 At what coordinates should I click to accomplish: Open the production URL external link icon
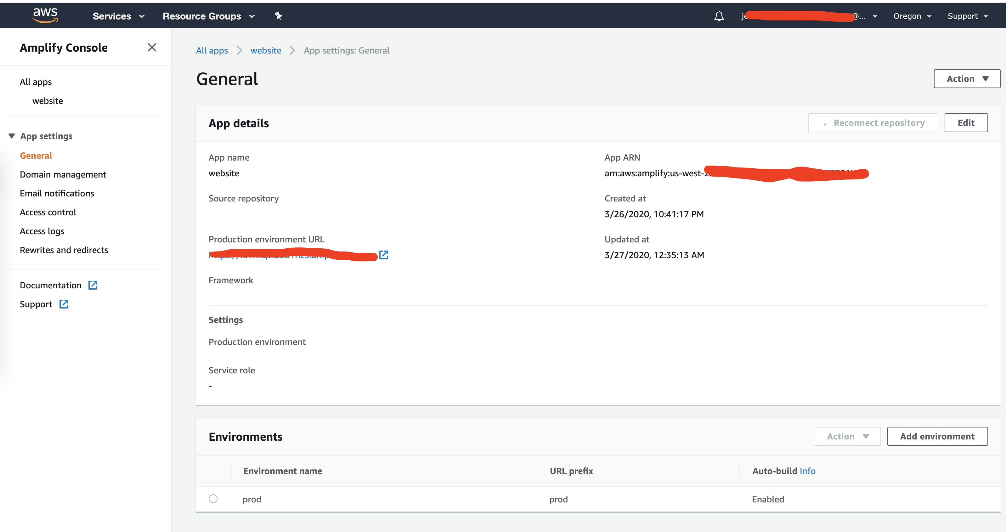384,255
